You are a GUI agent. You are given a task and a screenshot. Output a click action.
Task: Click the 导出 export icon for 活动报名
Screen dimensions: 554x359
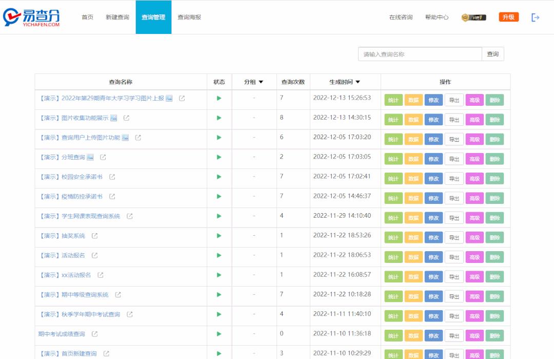coord(453,257)
